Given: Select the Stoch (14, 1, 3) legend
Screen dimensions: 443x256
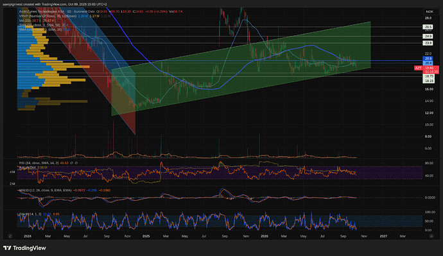Looking at the screenshot, I should [x=30, y=214].
